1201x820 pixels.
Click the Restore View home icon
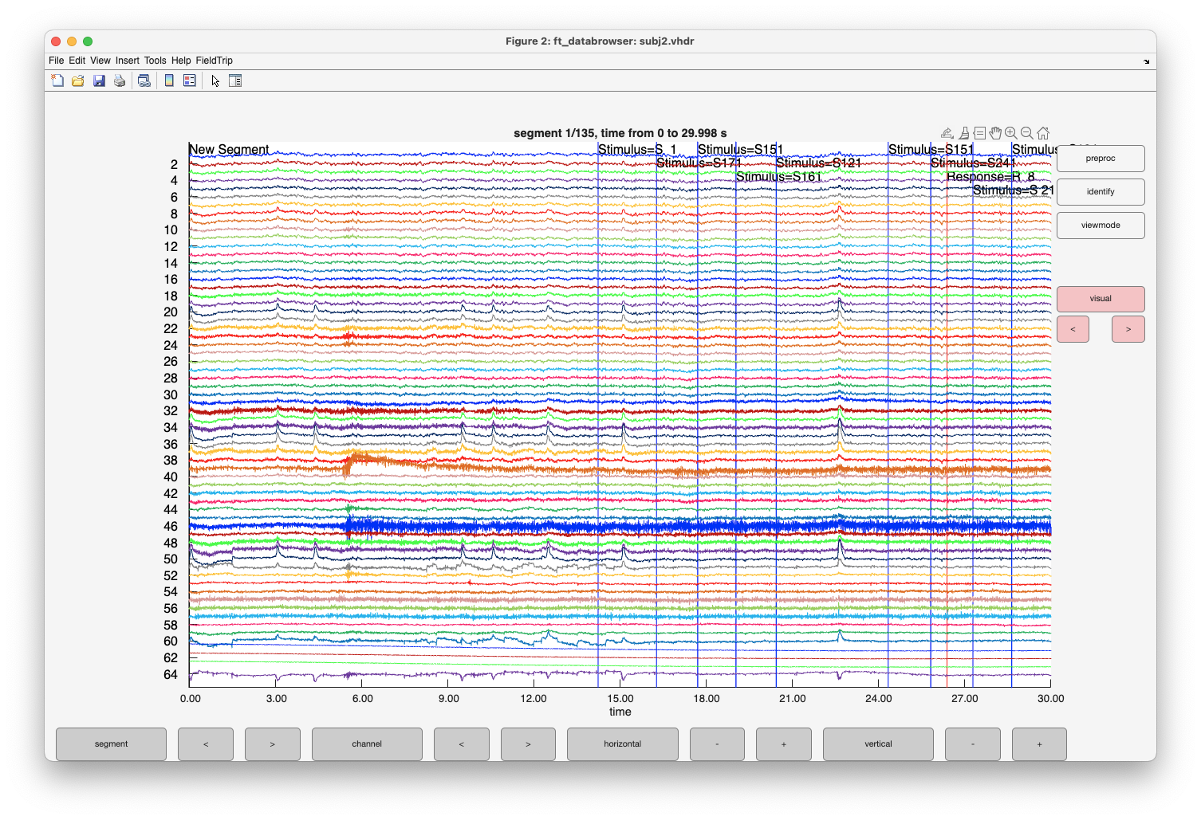coord(1043,133)
